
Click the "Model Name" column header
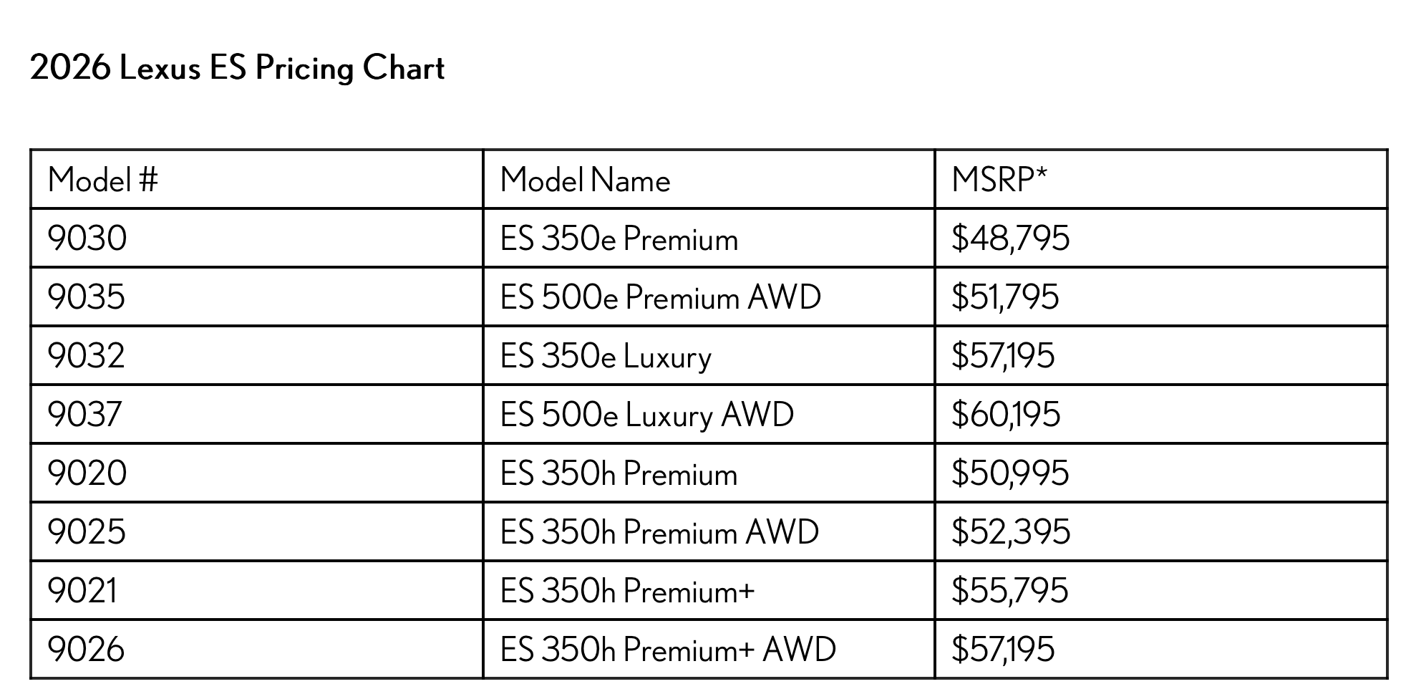585,180
